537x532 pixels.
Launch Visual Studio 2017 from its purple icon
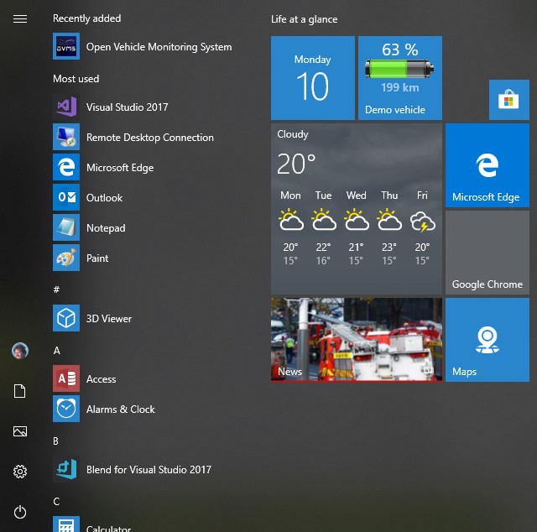(66, 107)
